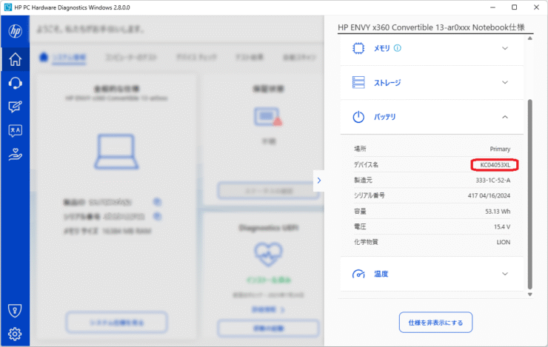Select the device name value KC04053XL

click(x=495, y=165)
